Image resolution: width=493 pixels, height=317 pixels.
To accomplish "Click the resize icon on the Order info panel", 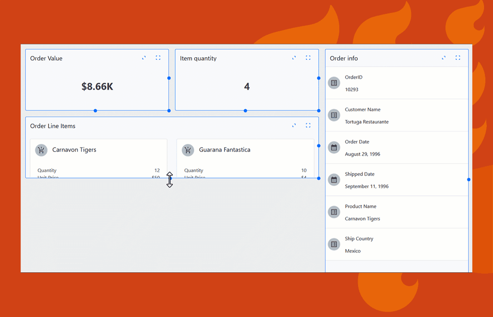I will 444,58.
